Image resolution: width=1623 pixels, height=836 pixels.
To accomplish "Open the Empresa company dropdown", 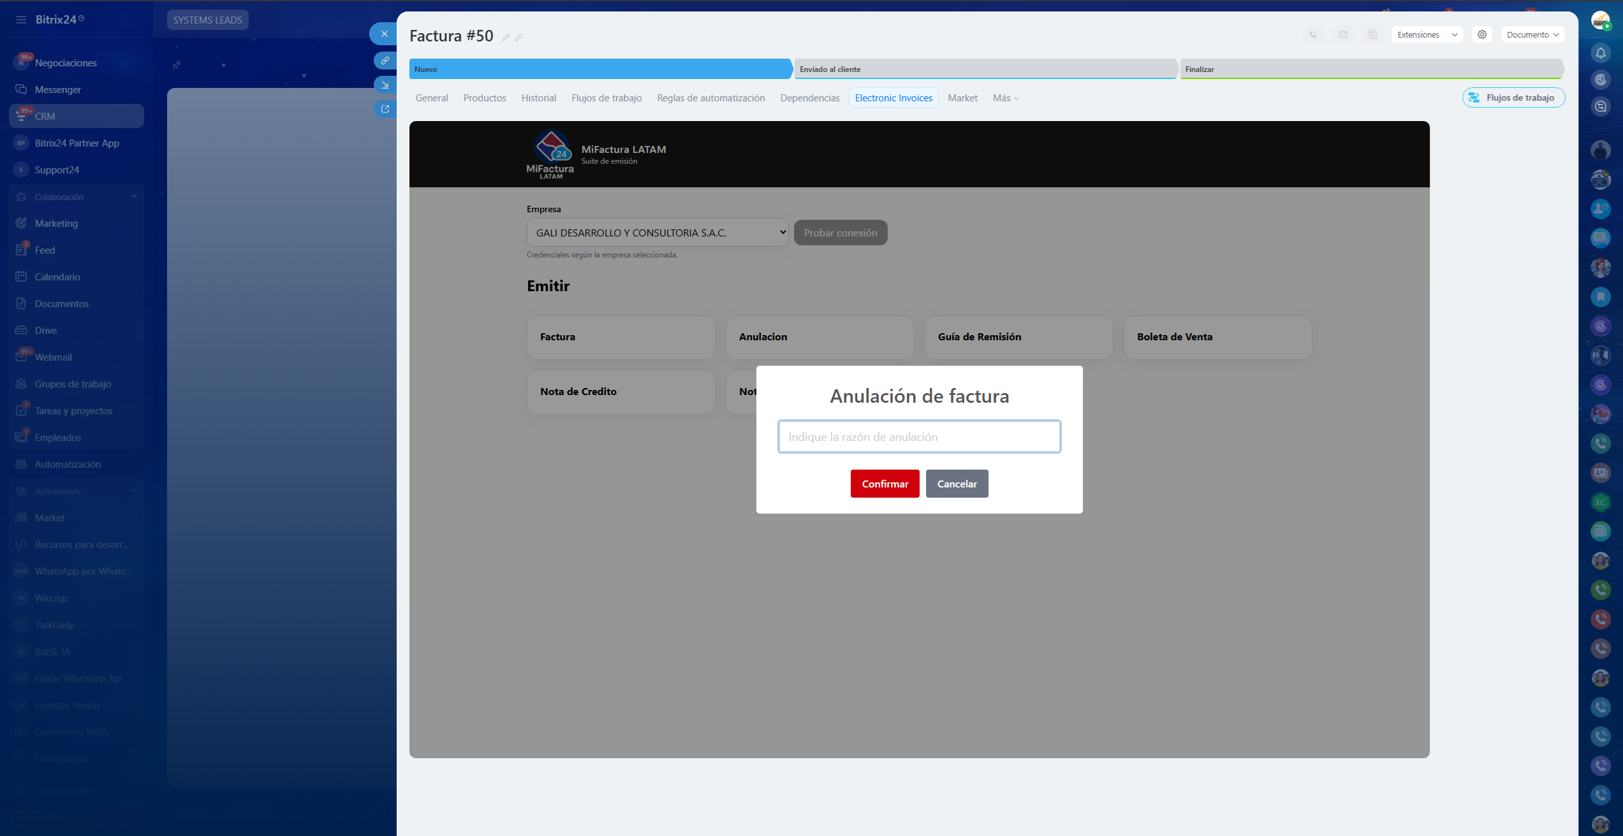I will (657, 233).
